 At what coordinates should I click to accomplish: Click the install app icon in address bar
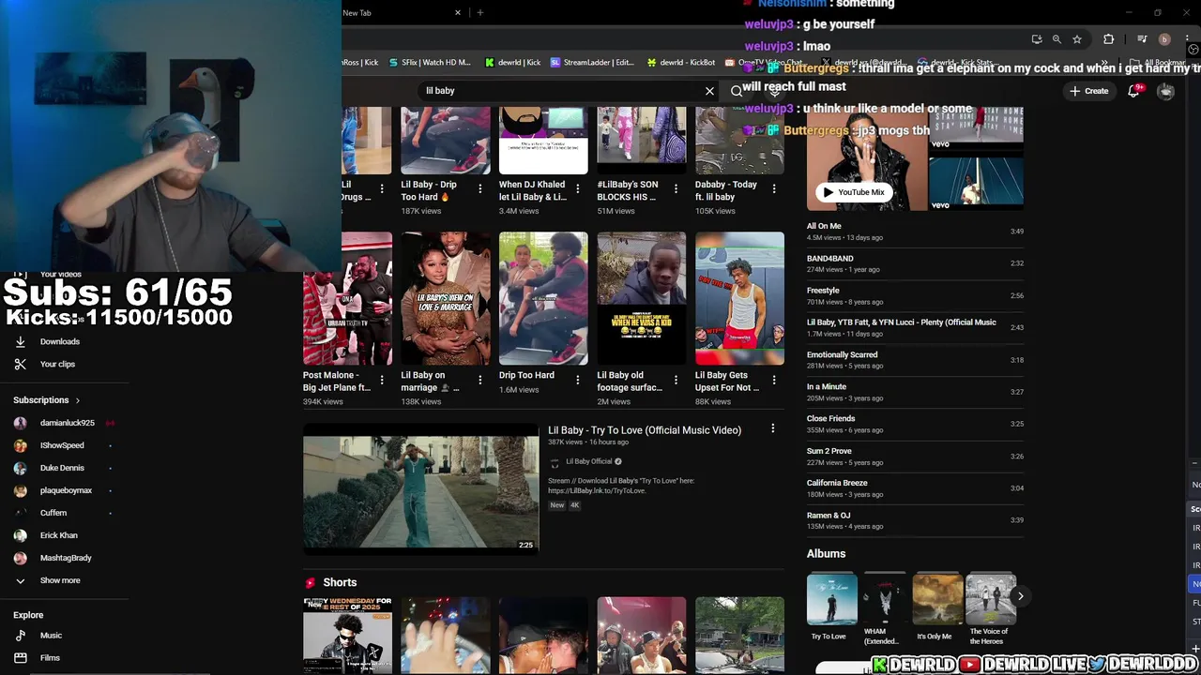click(x=1037, y=39)
